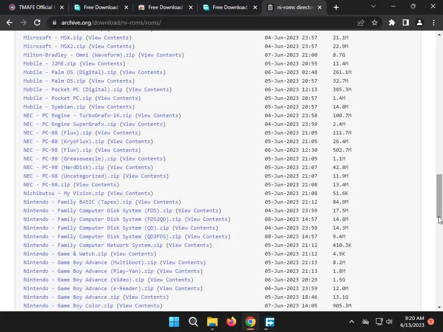This screenshot has height=332, width=443.
Task: Open Firefox from the taskbar
Action: (231, 322)
